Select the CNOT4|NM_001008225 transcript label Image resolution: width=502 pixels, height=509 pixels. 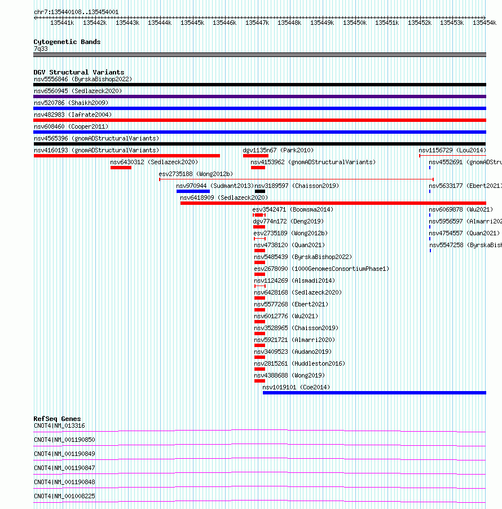tap(64, 497)
